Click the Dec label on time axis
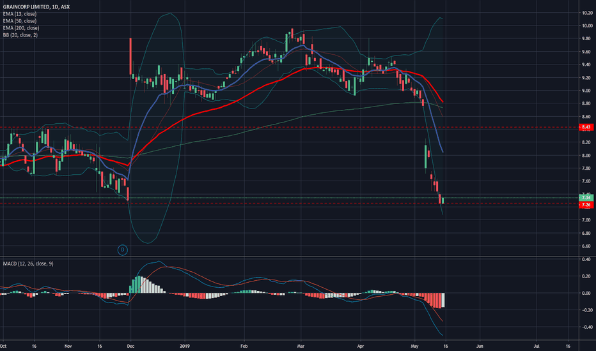 [x=130, y=346]
